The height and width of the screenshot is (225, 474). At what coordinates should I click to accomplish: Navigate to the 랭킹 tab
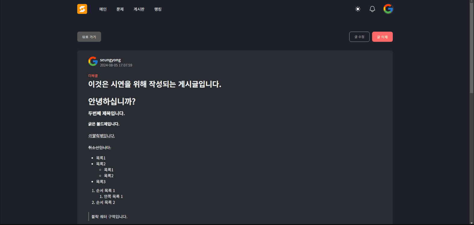click(x=158, y=9)
